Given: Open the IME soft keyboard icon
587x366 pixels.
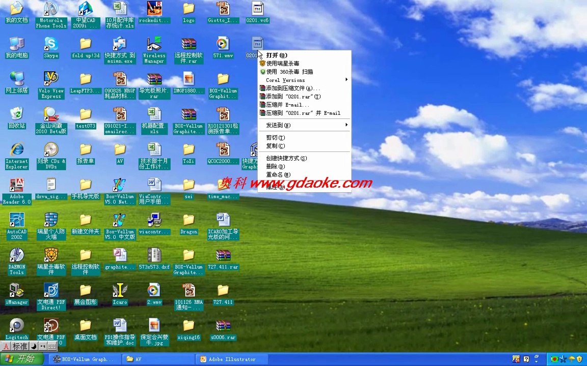Looking at the screenshot, I should [x=52, y=346].
